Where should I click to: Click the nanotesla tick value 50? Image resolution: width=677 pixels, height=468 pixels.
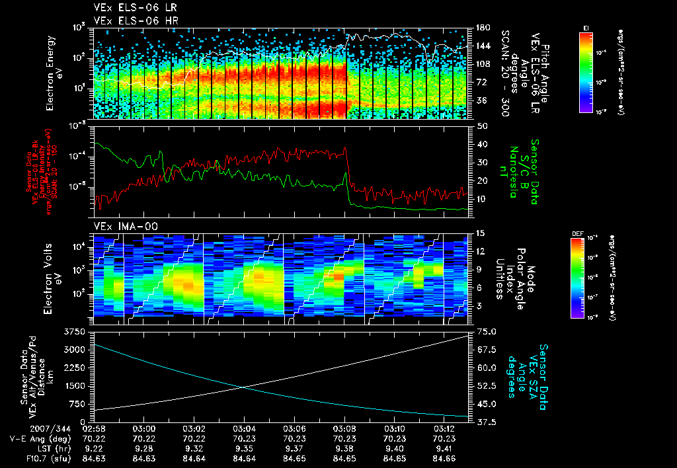482,126
